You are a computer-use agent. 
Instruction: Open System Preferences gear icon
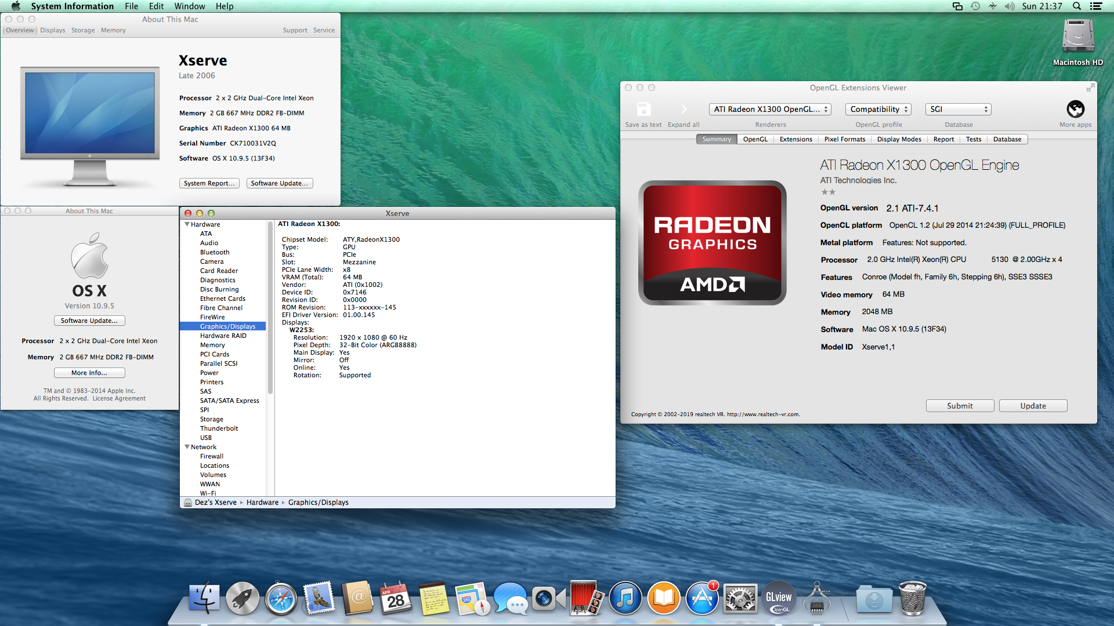[740, 598]
